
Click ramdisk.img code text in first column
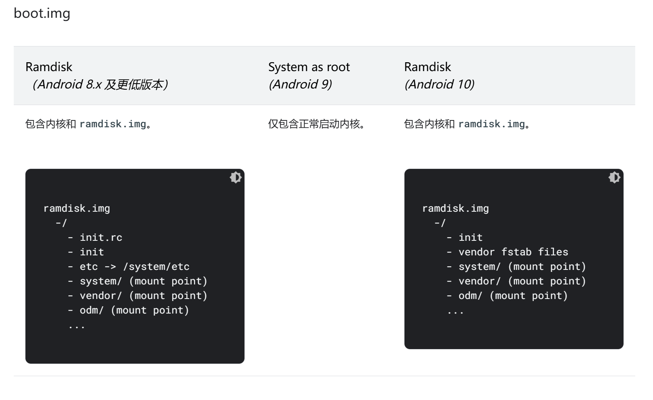click(113, 124)
